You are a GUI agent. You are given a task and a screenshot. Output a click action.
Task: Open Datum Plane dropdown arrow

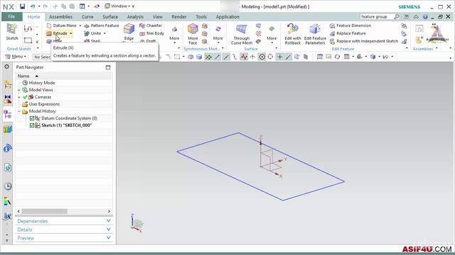point(80,25)
